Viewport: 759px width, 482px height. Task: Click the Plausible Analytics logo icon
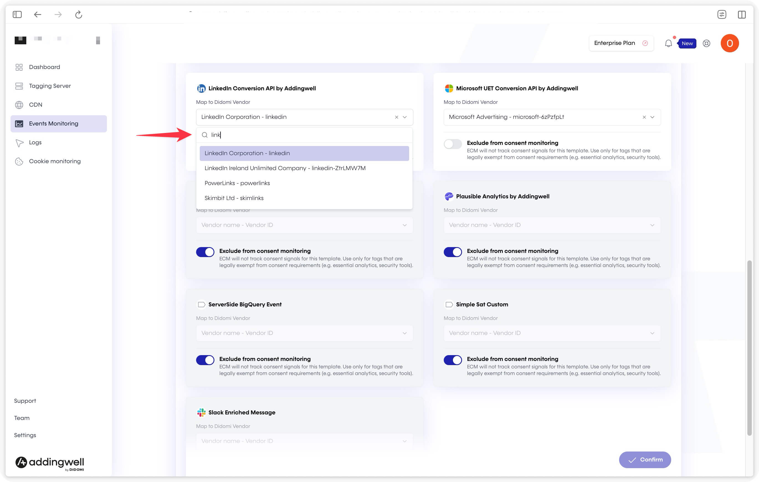[448, 196]
